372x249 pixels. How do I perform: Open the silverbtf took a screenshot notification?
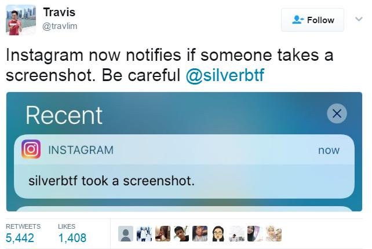tap(184, 166)
